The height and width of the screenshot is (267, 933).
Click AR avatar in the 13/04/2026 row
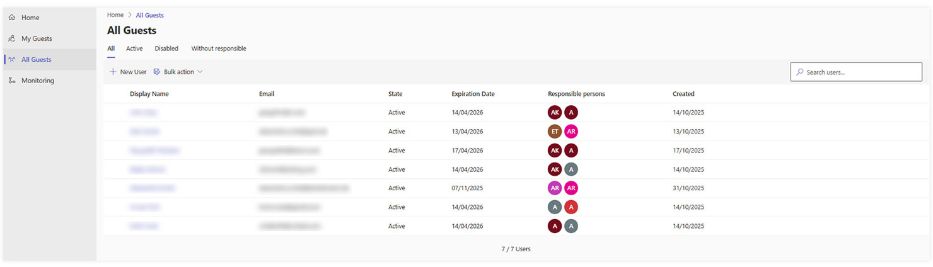571,132
